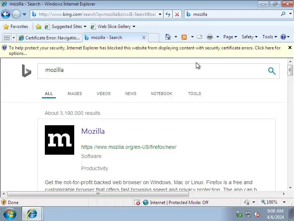Screen dimensions: 294x221
Task: Click the status bar security lock icon
Action: (x=247, y=202)
